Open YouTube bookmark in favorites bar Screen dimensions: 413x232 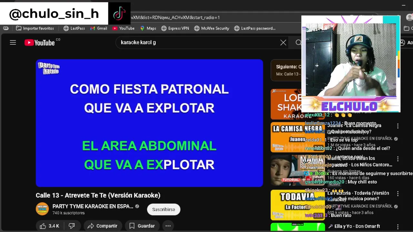(123, 28)
